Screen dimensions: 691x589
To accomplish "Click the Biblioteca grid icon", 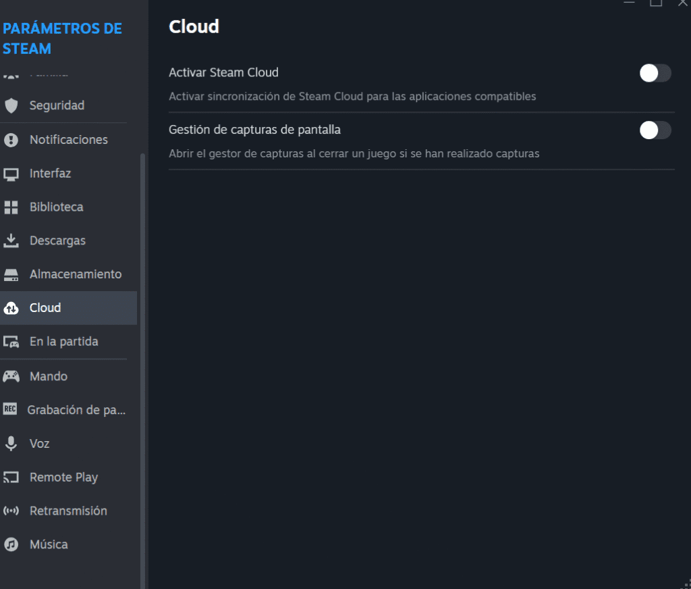I will 11,207.
